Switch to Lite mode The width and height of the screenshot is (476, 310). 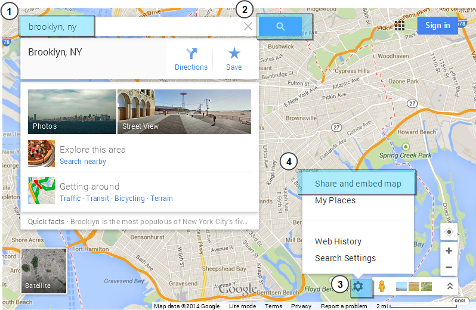point(242,306)
